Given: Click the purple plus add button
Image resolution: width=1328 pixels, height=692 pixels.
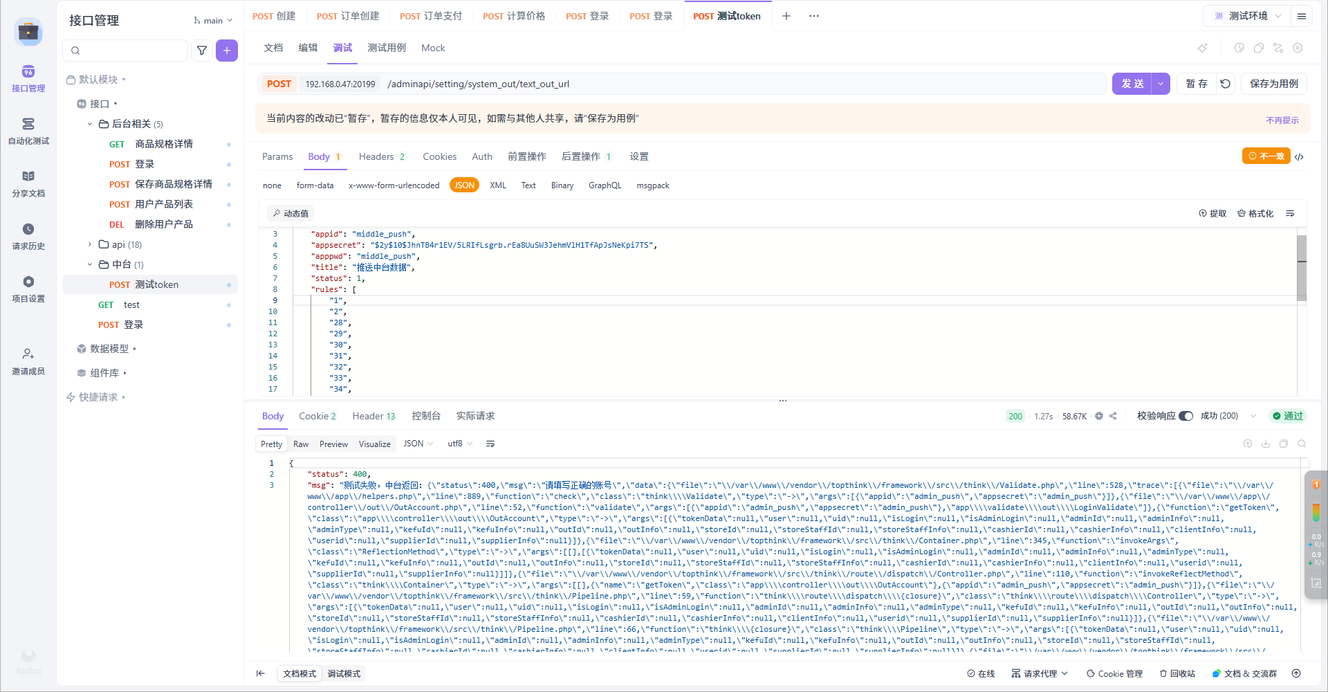Looking at the screenshot, I should (x=226, y=51).
